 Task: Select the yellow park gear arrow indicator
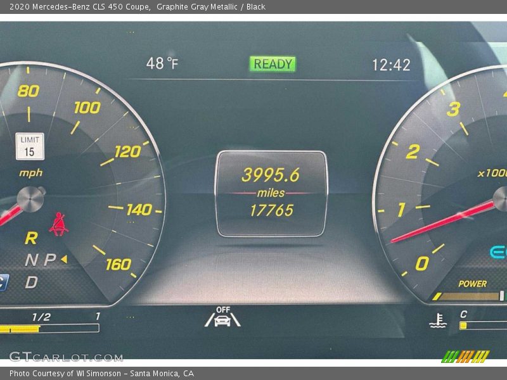pos(64,259)
